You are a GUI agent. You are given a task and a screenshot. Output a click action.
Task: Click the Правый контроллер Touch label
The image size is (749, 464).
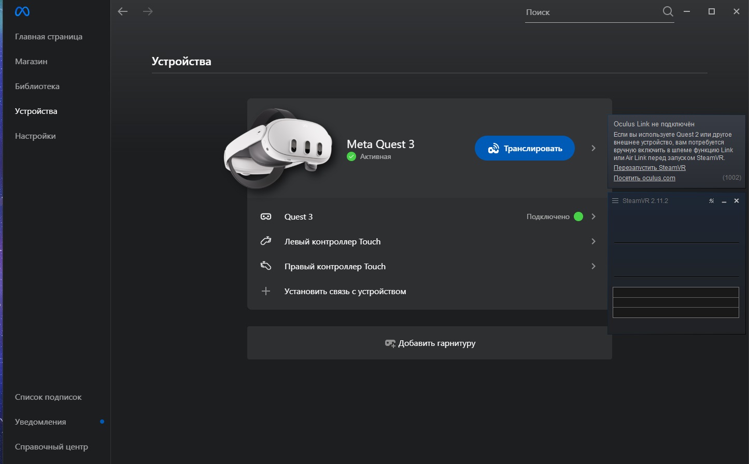pos(335,267)
